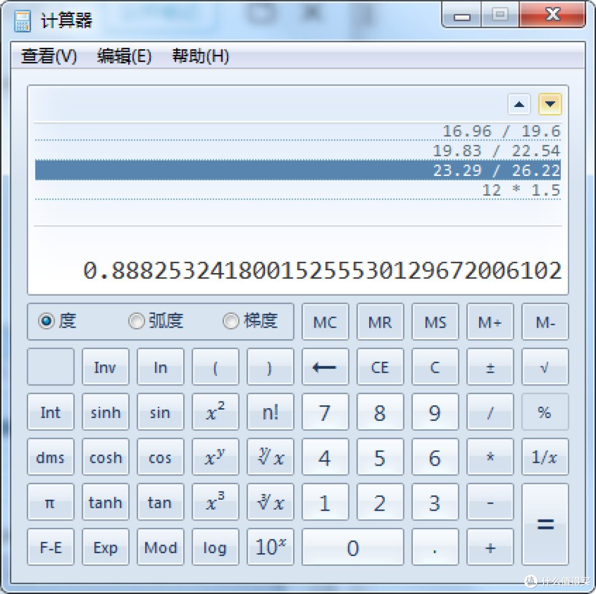The width and height of the screenshot is (596, 594).
Task: Click the history up arrow
Action: coord(519,104)
